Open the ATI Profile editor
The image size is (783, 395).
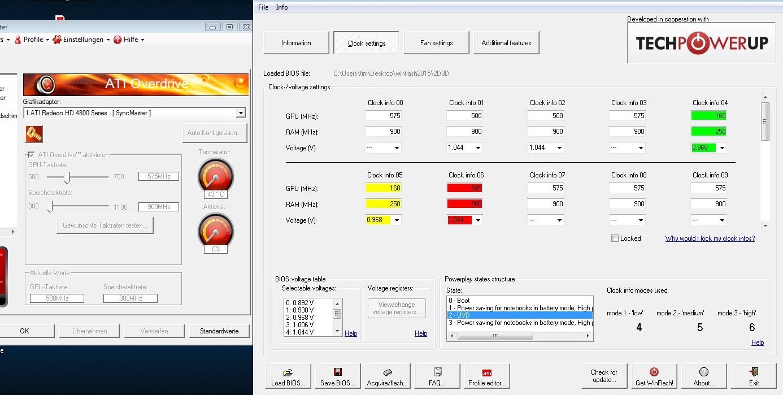click(487, 376)
